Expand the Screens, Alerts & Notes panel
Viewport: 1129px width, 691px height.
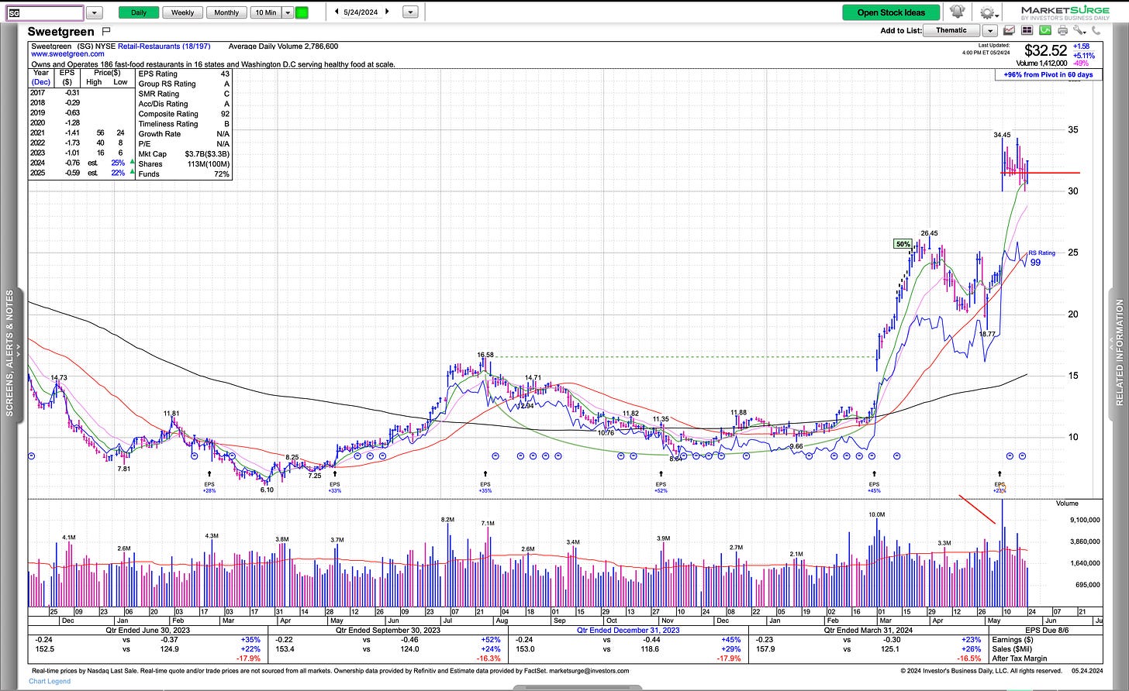[10, 353]
